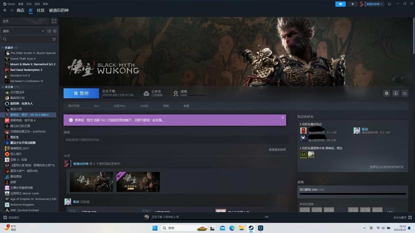Go forward with the navigation arrow

[12, 10]
